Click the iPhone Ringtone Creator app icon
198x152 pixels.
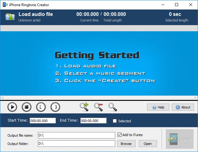coord(5,5)
